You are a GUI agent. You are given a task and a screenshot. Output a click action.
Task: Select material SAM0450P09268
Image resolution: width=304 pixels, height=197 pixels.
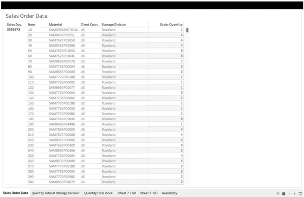coord(62,45)
